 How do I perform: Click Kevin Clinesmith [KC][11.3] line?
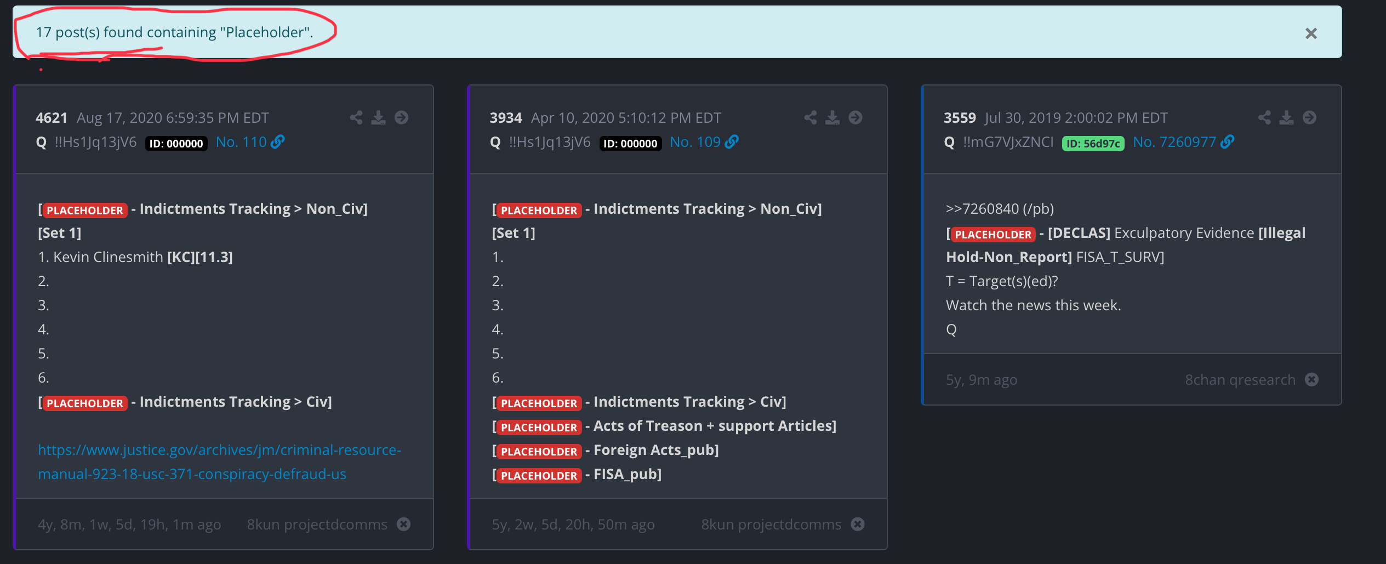135,257
